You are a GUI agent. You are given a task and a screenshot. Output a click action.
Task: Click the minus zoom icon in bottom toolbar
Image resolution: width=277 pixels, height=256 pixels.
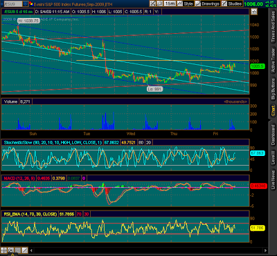[x=18, y=250]
